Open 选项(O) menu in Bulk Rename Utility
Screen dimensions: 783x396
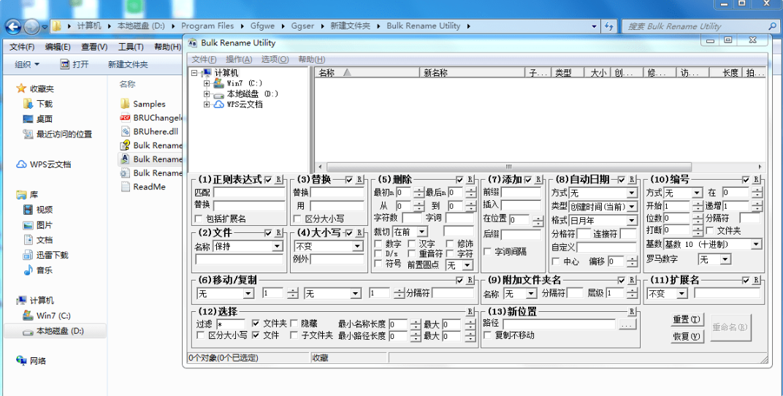(275, 59)
